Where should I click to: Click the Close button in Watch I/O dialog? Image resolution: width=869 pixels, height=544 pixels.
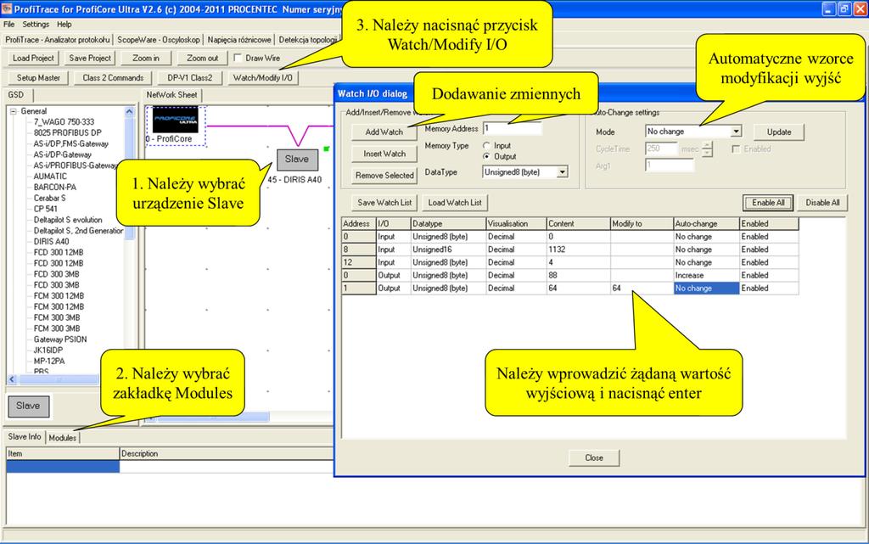593,457
